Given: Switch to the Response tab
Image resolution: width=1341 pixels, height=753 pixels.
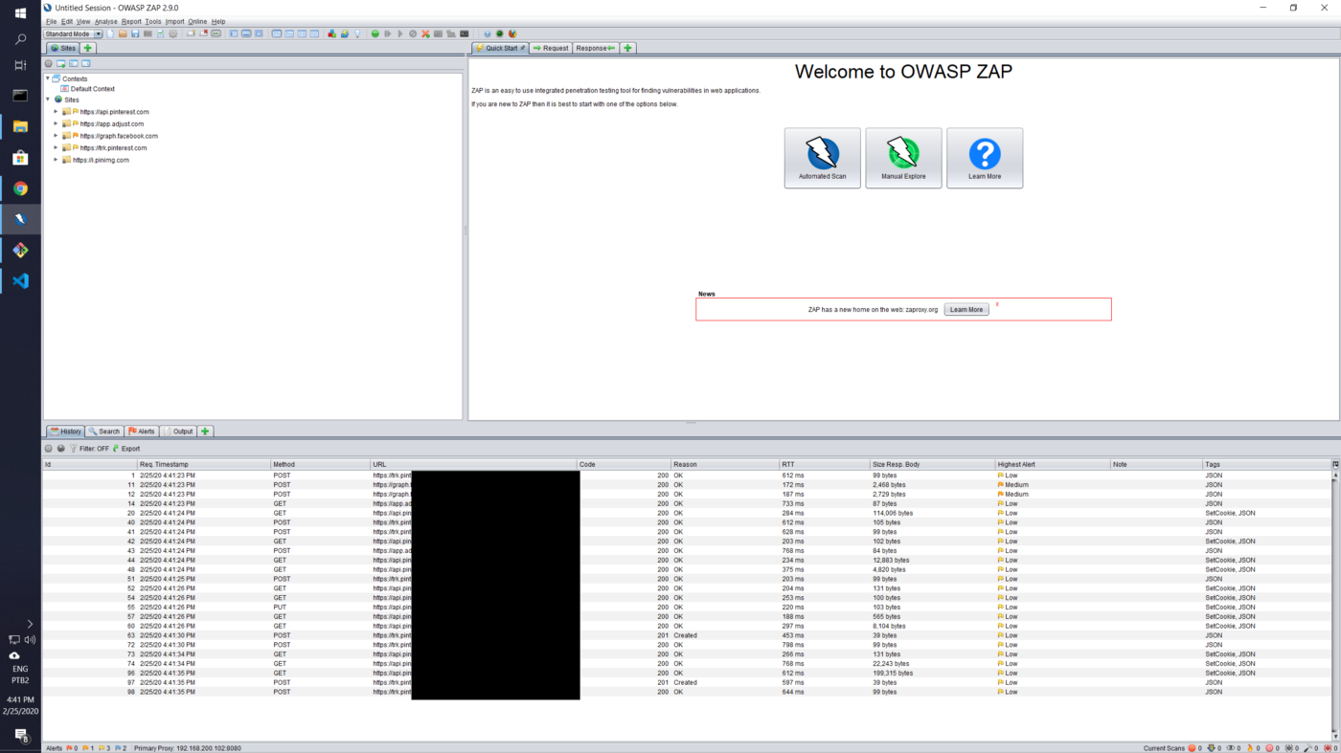Looking at the screenshot, I should pos(596,48).
